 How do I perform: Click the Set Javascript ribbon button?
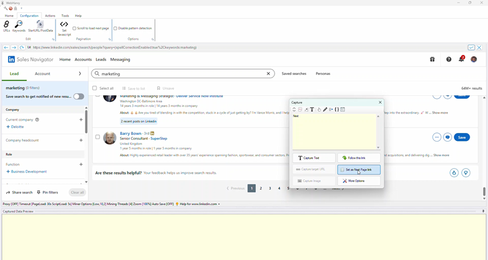pos(64,28)
